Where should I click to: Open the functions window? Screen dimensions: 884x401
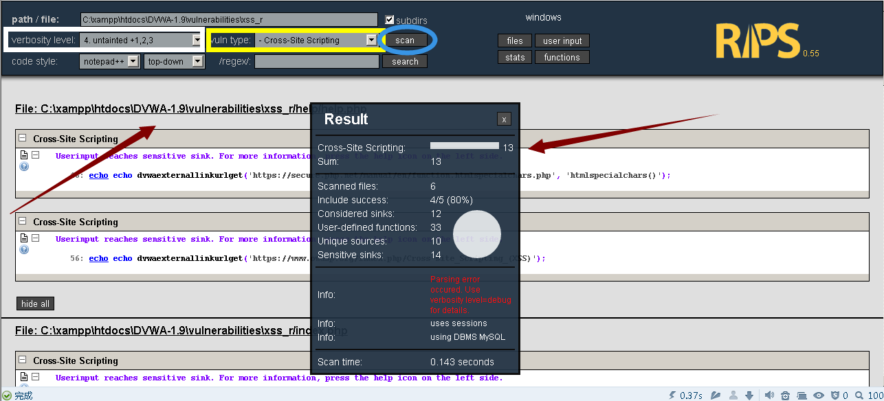click(x=562, y=58)
